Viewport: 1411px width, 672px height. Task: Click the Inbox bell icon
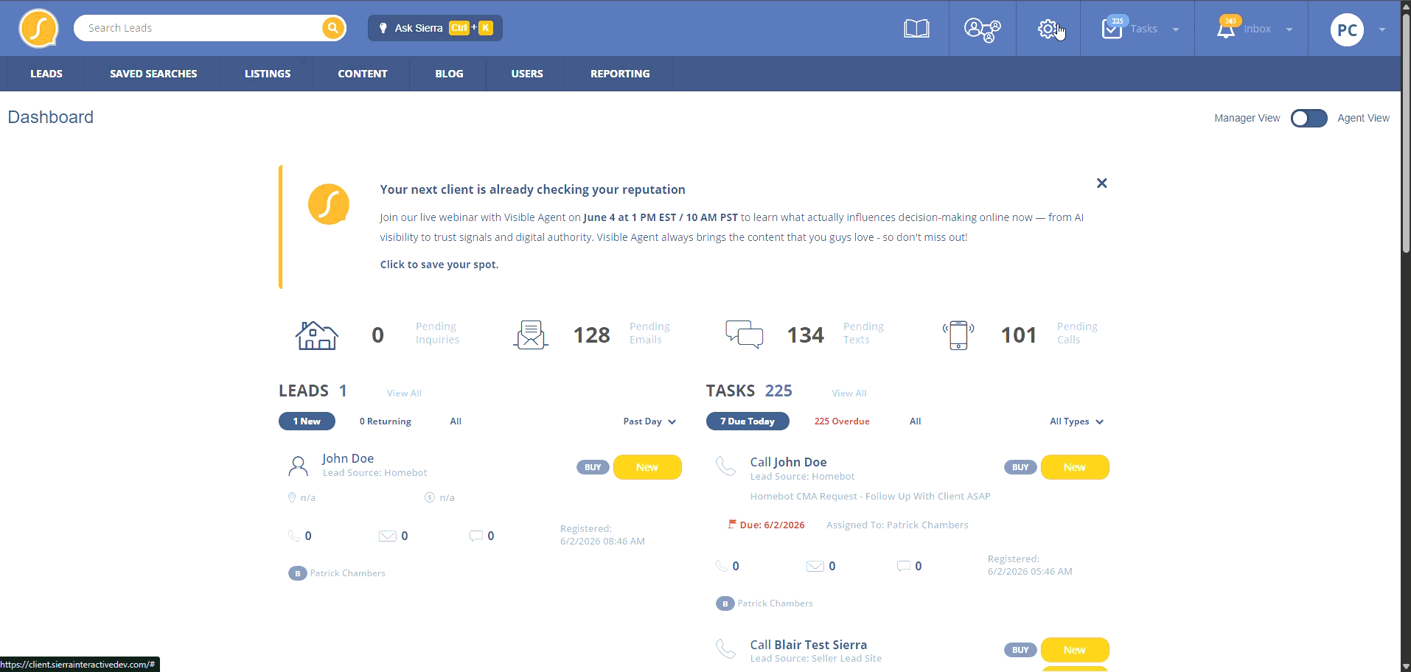[x=1226, y=29]
